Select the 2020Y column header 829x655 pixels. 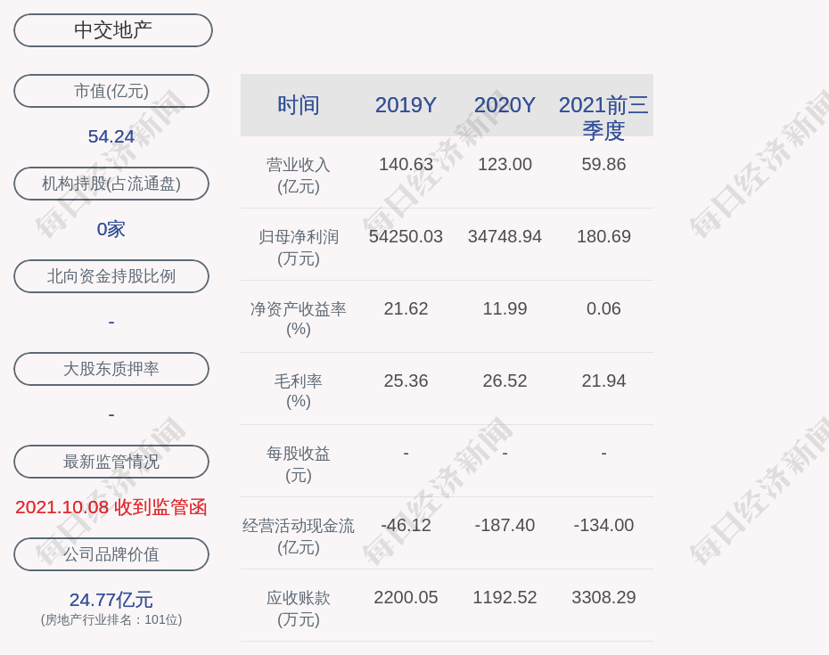point(505,104)
